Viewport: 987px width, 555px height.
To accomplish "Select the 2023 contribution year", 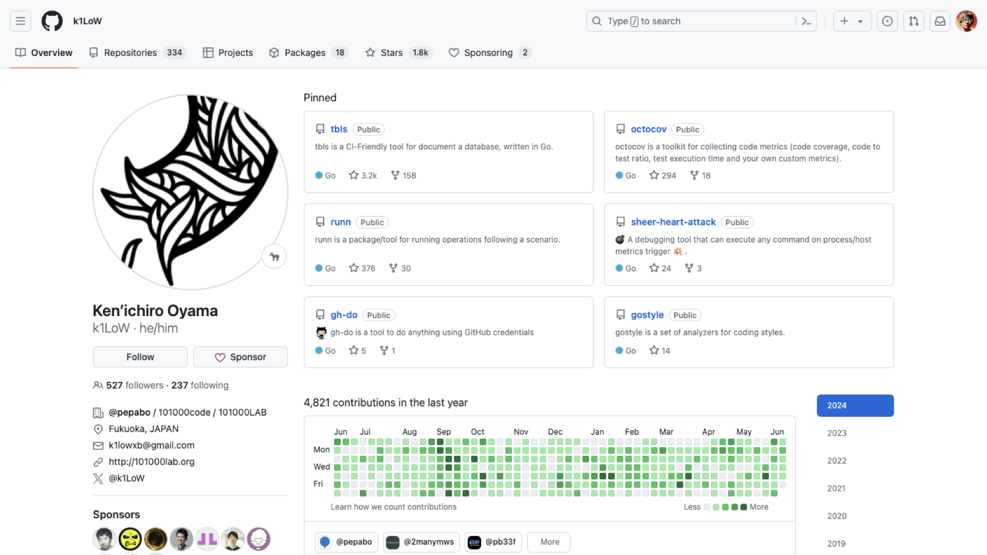I will coord(836,433).
